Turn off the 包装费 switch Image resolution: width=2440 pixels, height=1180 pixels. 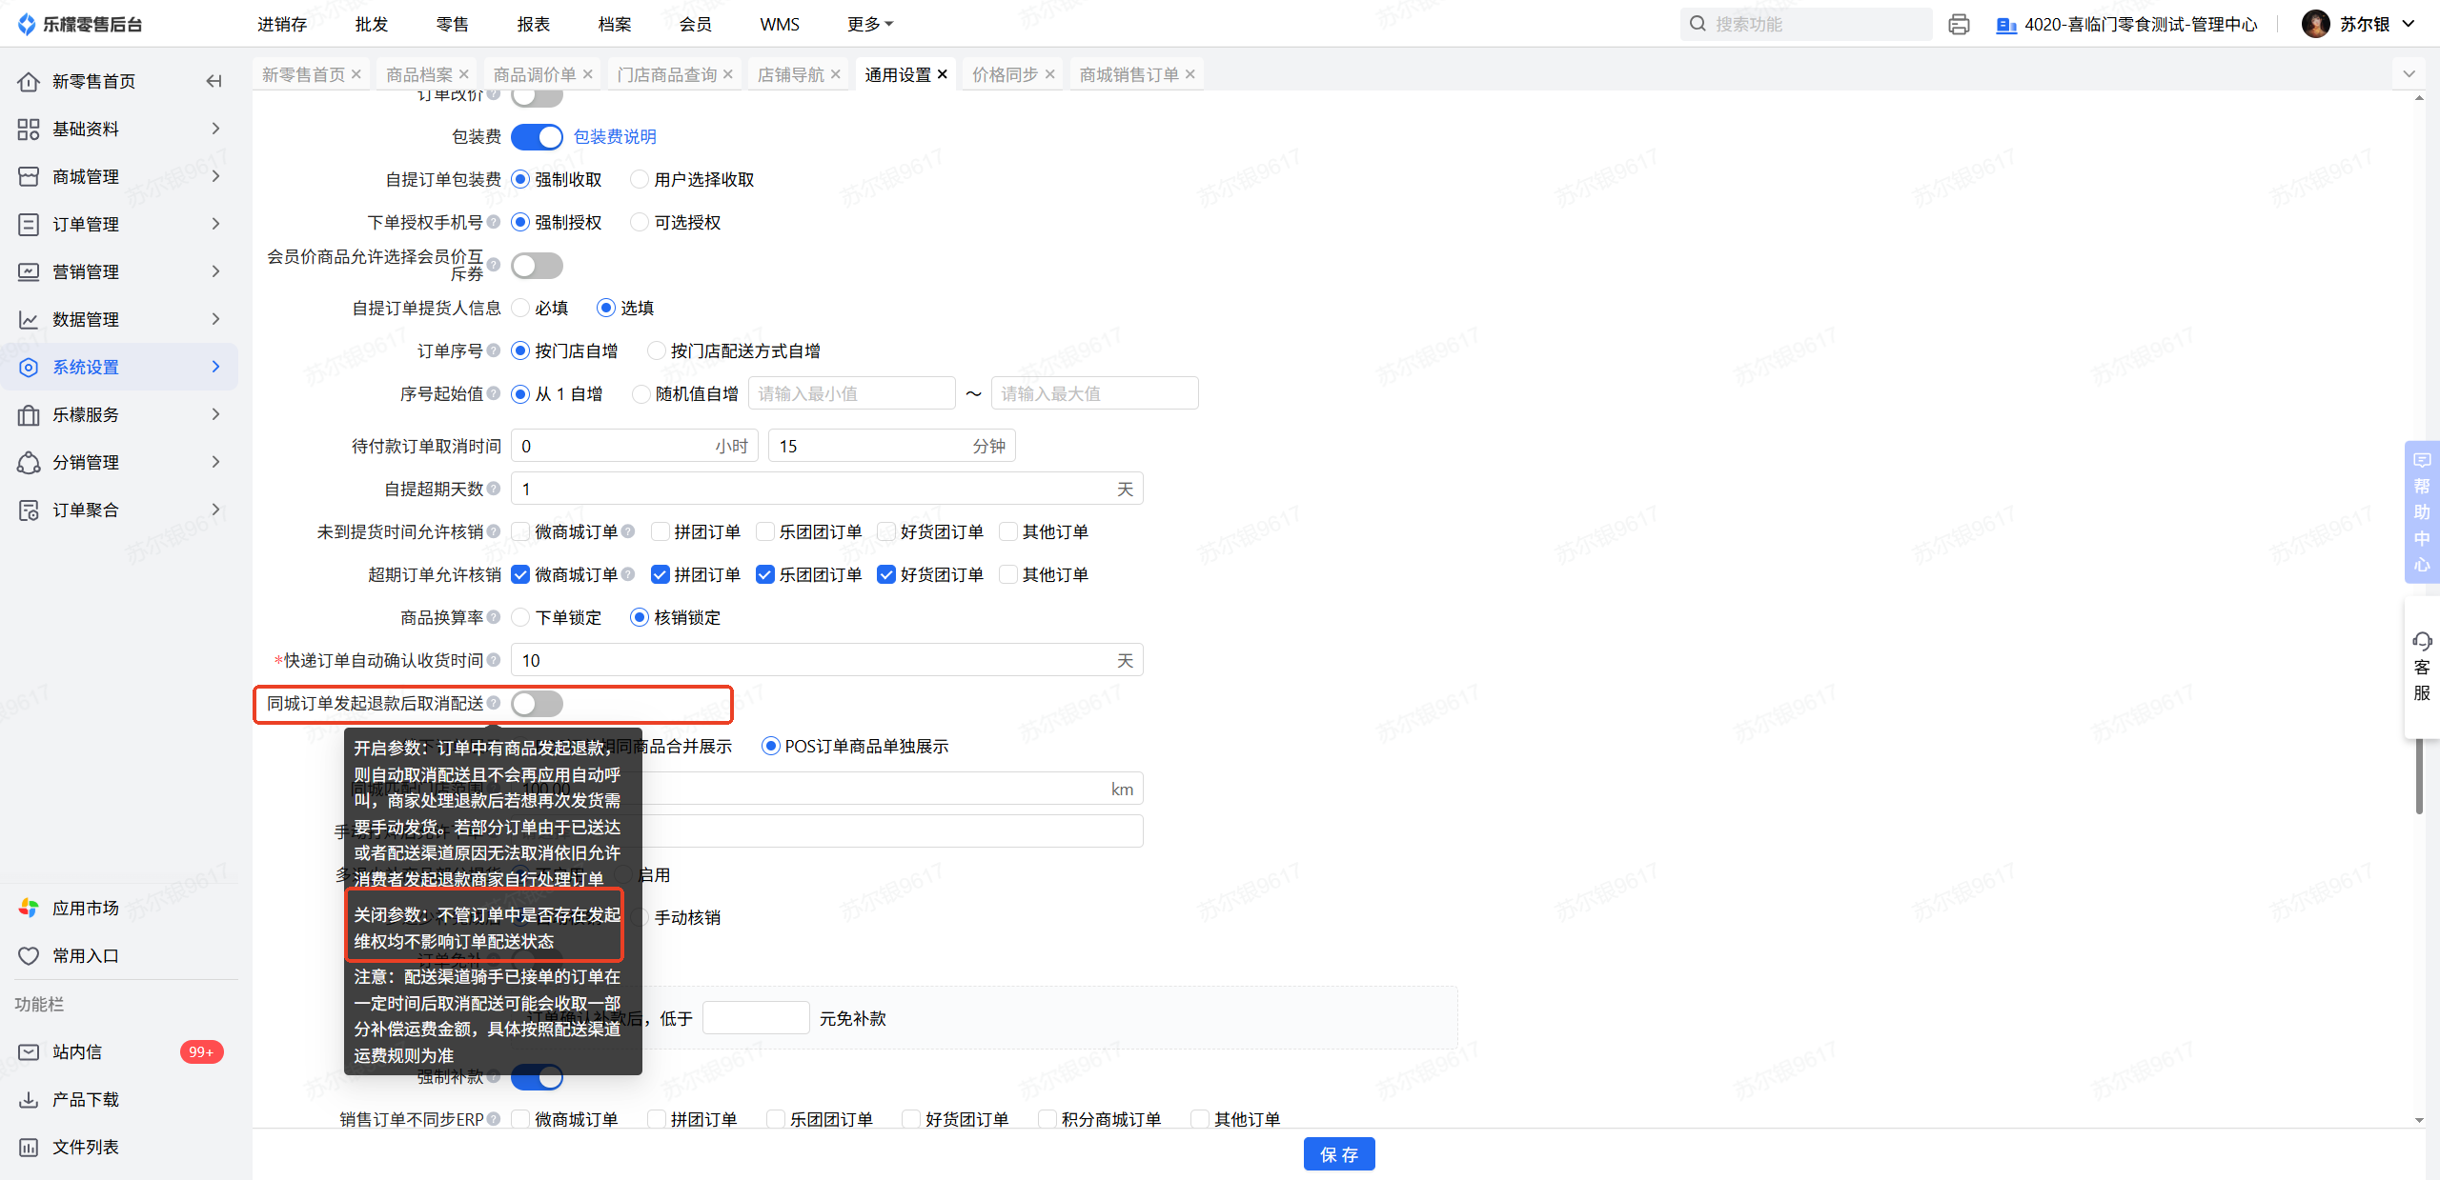click(537, 136)
